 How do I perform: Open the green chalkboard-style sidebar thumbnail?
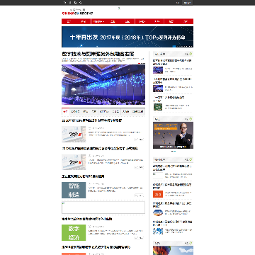click(x=158, y=107)
